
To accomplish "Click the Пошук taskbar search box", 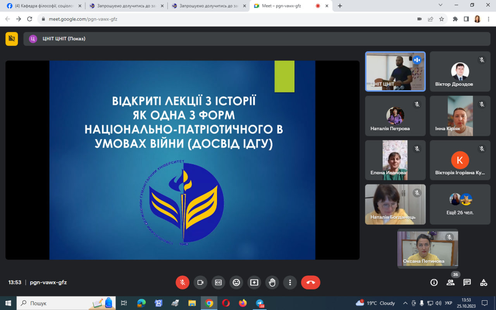I will tap(67, 303).
